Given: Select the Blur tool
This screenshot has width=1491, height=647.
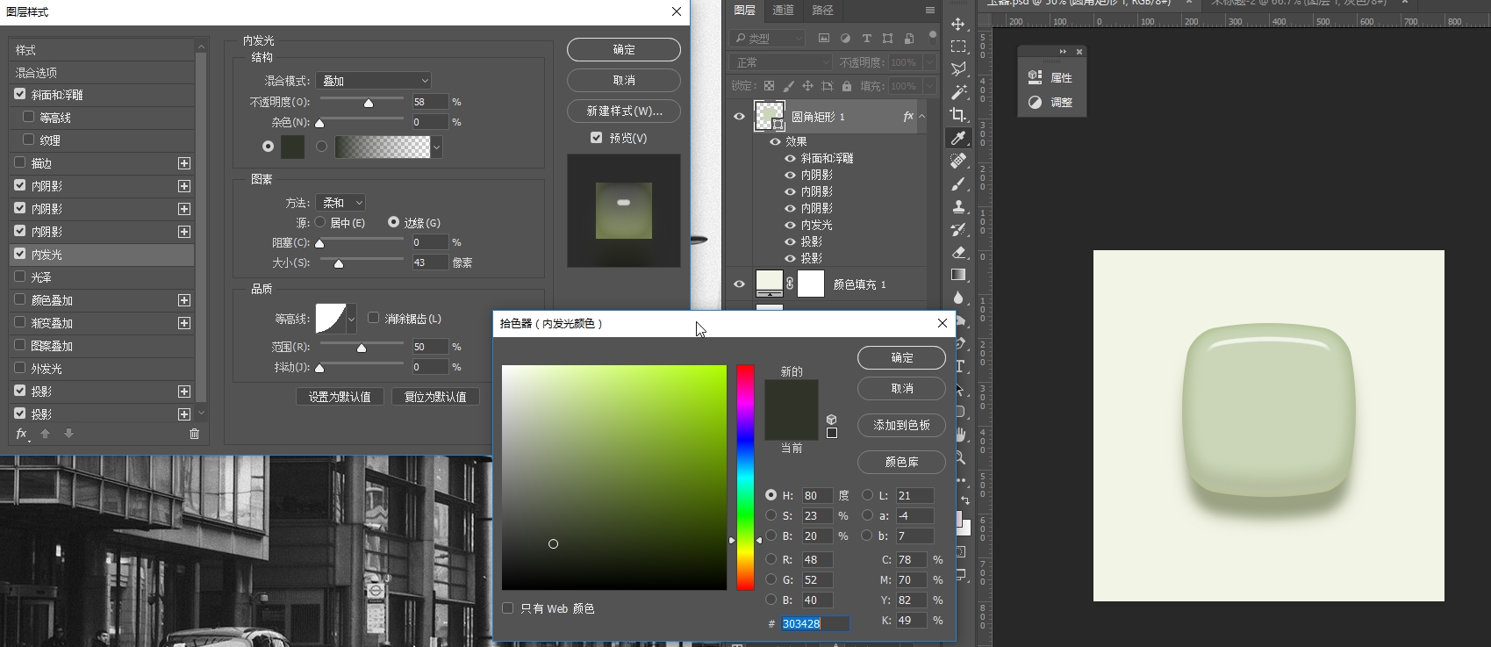Looking at the screenshot, I should tap(958, 298).
